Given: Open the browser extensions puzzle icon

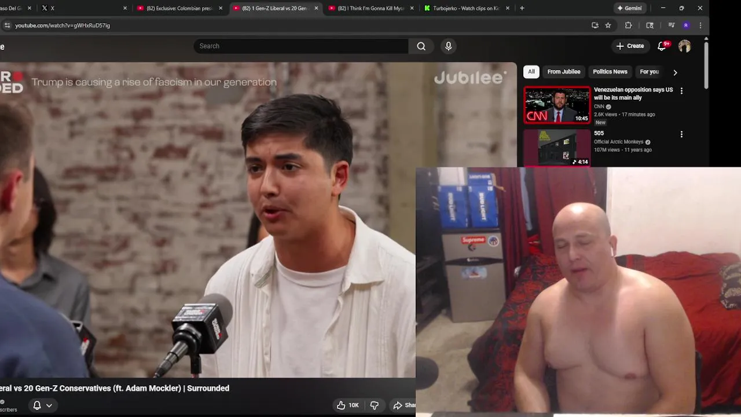Looking at the screenshot, I should [628, 25].
